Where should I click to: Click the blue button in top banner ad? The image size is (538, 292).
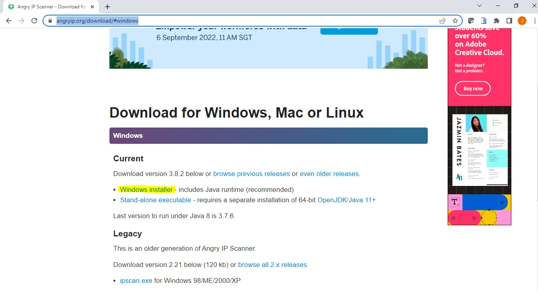[x=349, y=31]
